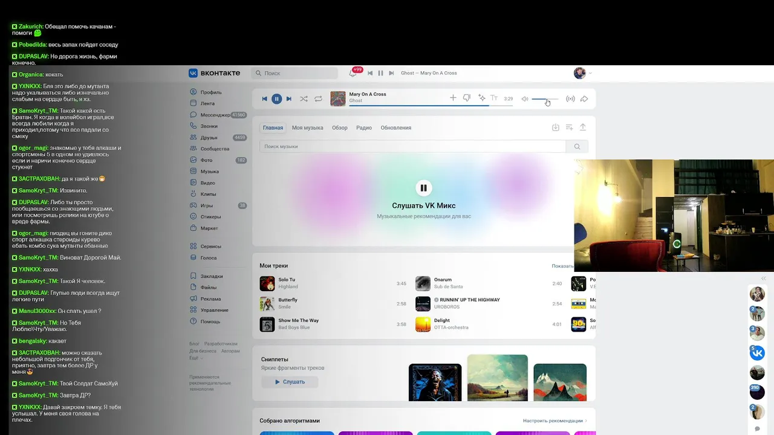Toggle repeat mode in the player
The image size is (774, 435).
point(318,98)
